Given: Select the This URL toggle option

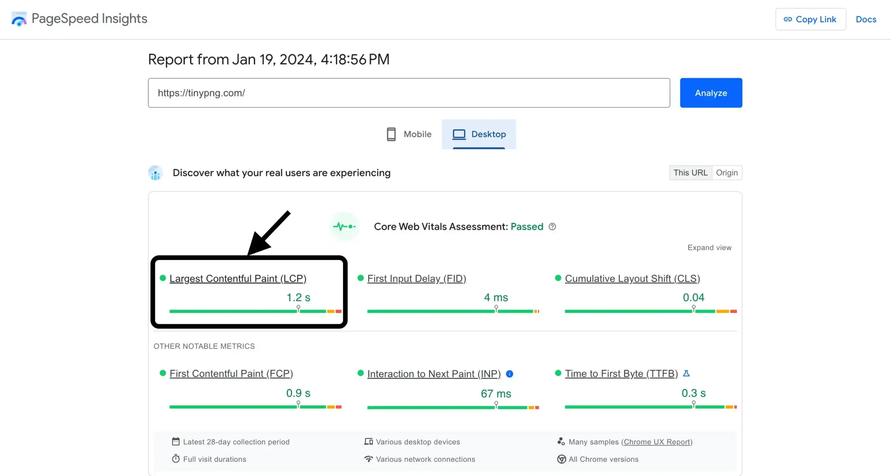Looking at the screenshot, I should 691,173.
